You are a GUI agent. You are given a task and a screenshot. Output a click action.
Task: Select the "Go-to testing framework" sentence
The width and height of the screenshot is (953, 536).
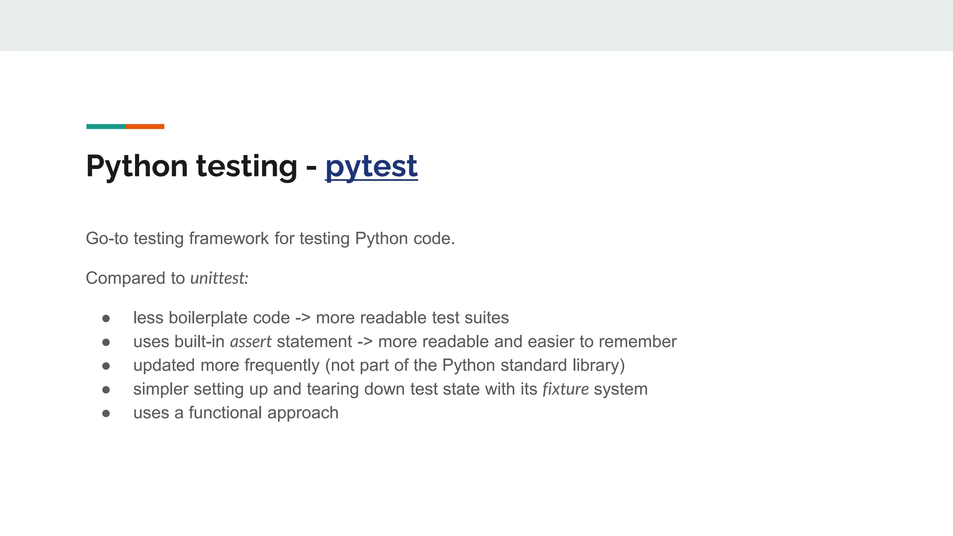point(270,239)
